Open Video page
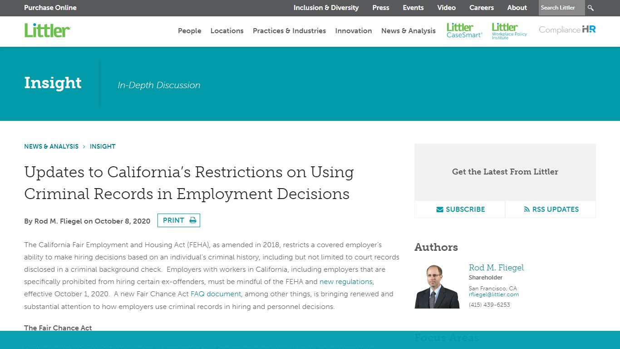 pos(447,8)
